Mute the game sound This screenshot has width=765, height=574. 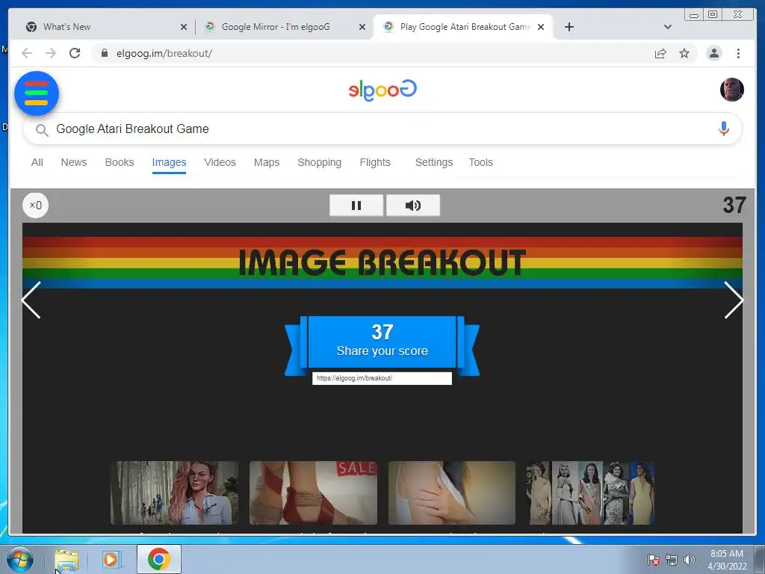point(412,206)
